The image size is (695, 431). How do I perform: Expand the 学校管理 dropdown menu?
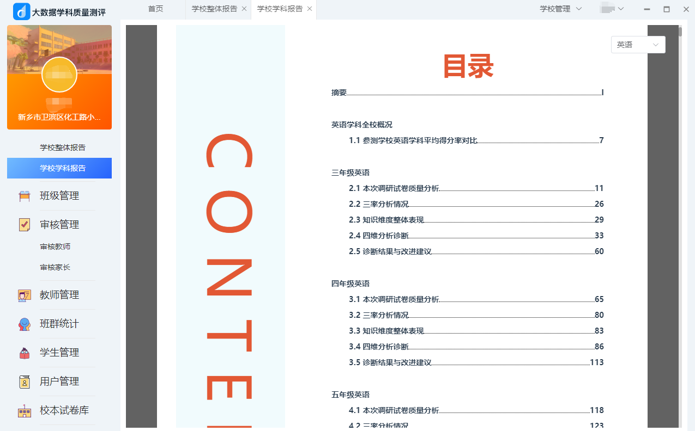pos(560,9)
